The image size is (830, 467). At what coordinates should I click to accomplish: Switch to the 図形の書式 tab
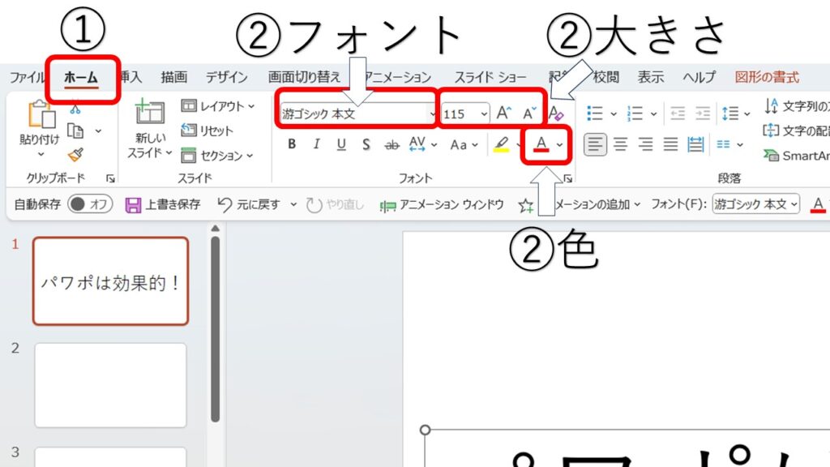pos(767,77)
